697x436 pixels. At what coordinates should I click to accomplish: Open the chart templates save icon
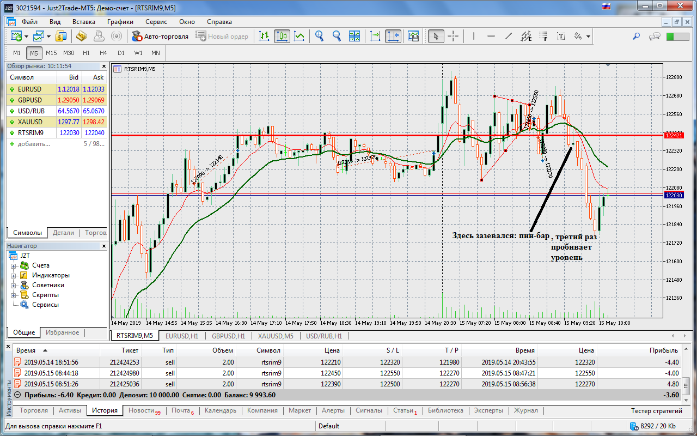(x=413, y=37)
